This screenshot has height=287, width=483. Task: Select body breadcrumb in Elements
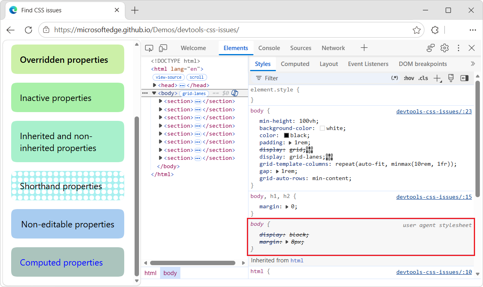[x=170, y=273]
